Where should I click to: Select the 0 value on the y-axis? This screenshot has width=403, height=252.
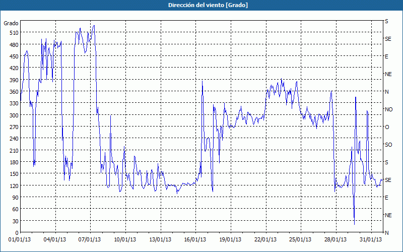[17, 233]
